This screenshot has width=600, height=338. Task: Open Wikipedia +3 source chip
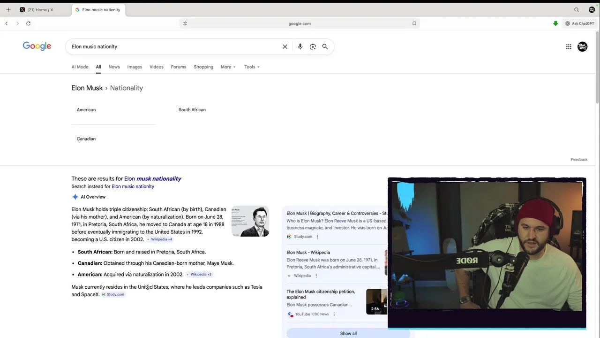click(x=199, y=274)
